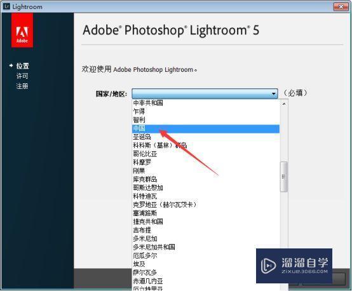Choose 多米尼加 (not 共和国) entry

pyautogui.click(x=206, y=239)
